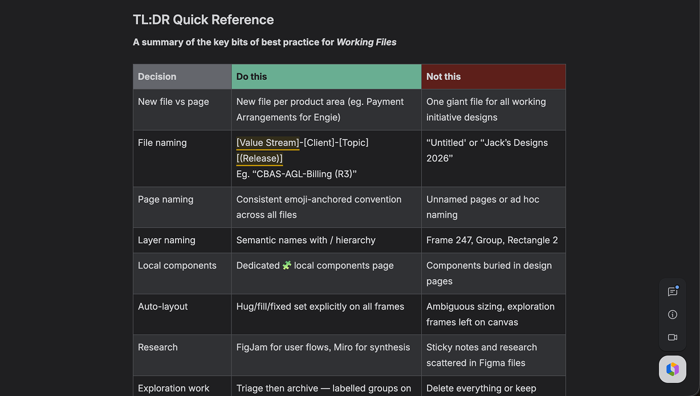Click 'Consistent emoji-anchored convention' cell
The height and width of the screenshot is (396, 700).
coord(327,207)
